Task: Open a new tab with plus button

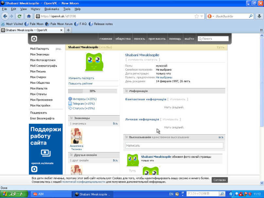Action: (68, 30)
